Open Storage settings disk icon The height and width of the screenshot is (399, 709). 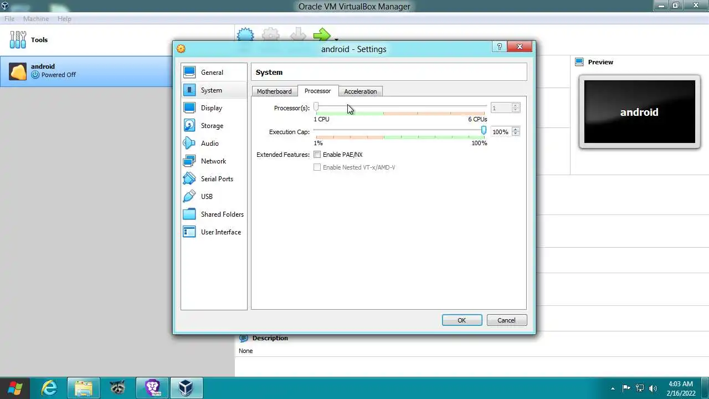pos(189,125)
